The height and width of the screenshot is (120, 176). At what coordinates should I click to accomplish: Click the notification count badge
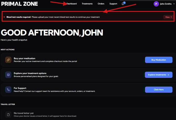pos(124,3)
